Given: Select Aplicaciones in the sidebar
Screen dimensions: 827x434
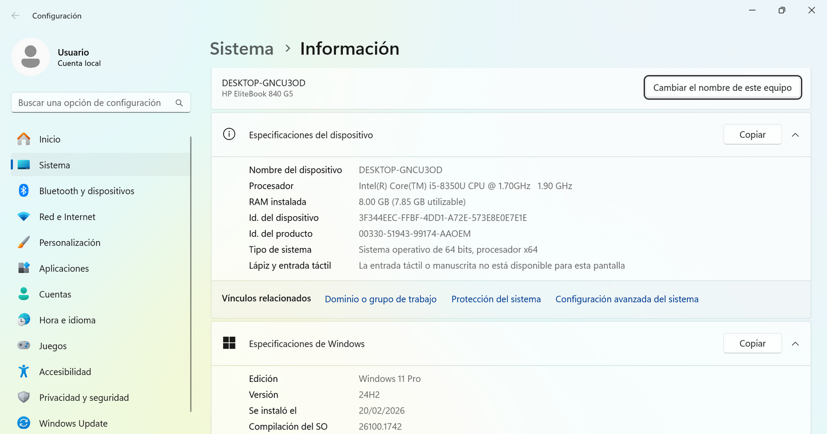Looking at the screenshot, I should (x=101, y=268).
